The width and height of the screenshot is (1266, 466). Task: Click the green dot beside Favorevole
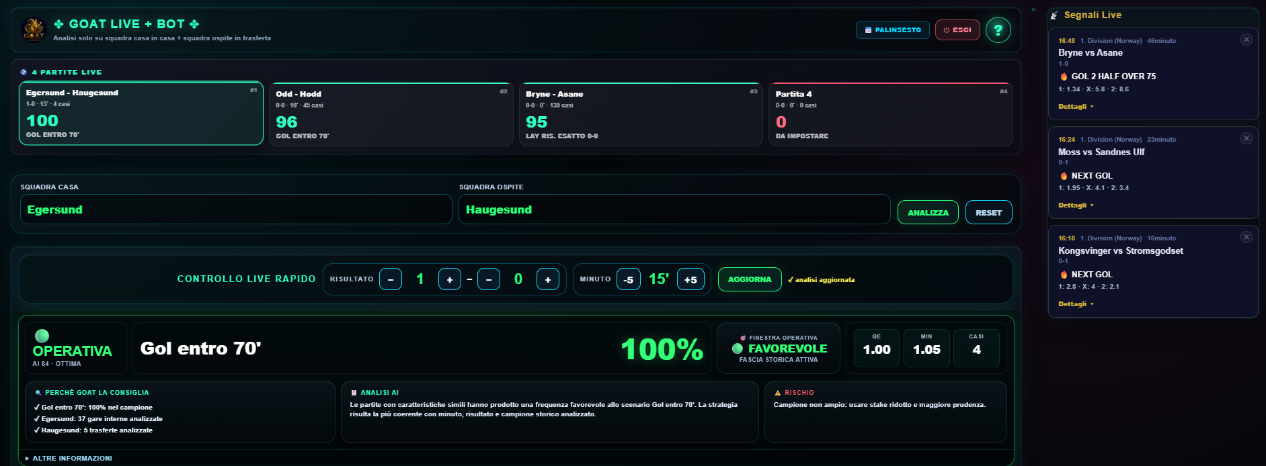[738, 348]
